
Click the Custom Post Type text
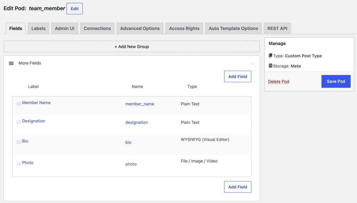(x=303, y=56)
